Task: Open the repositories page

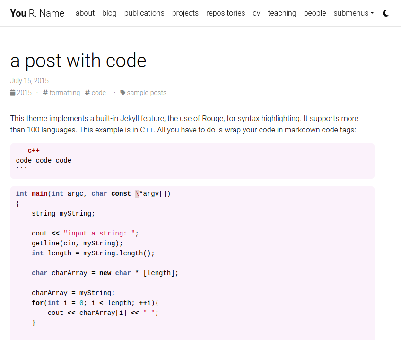Action: click(226, 13)
